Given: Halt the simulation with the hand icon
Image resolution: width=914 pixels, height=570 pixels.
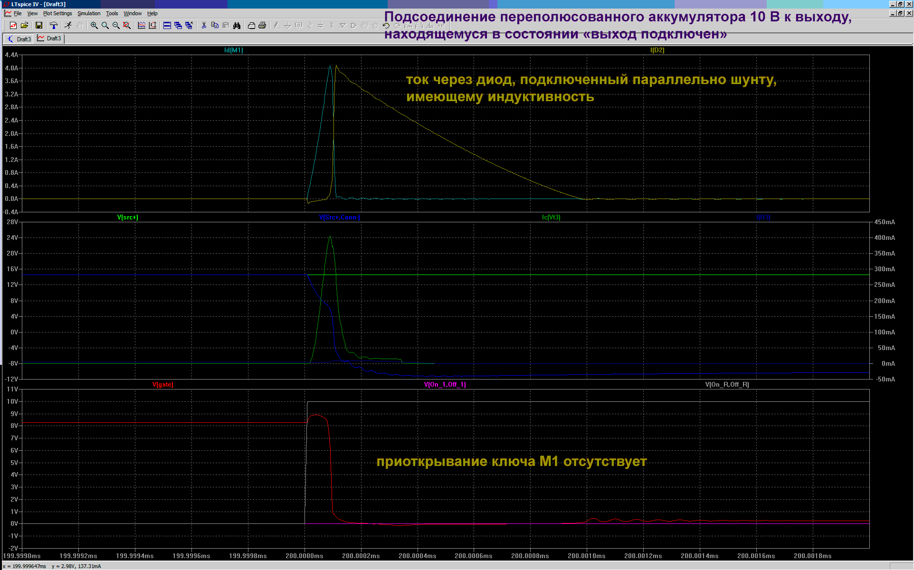Looking at the screenshot, I should pos(79,25).
